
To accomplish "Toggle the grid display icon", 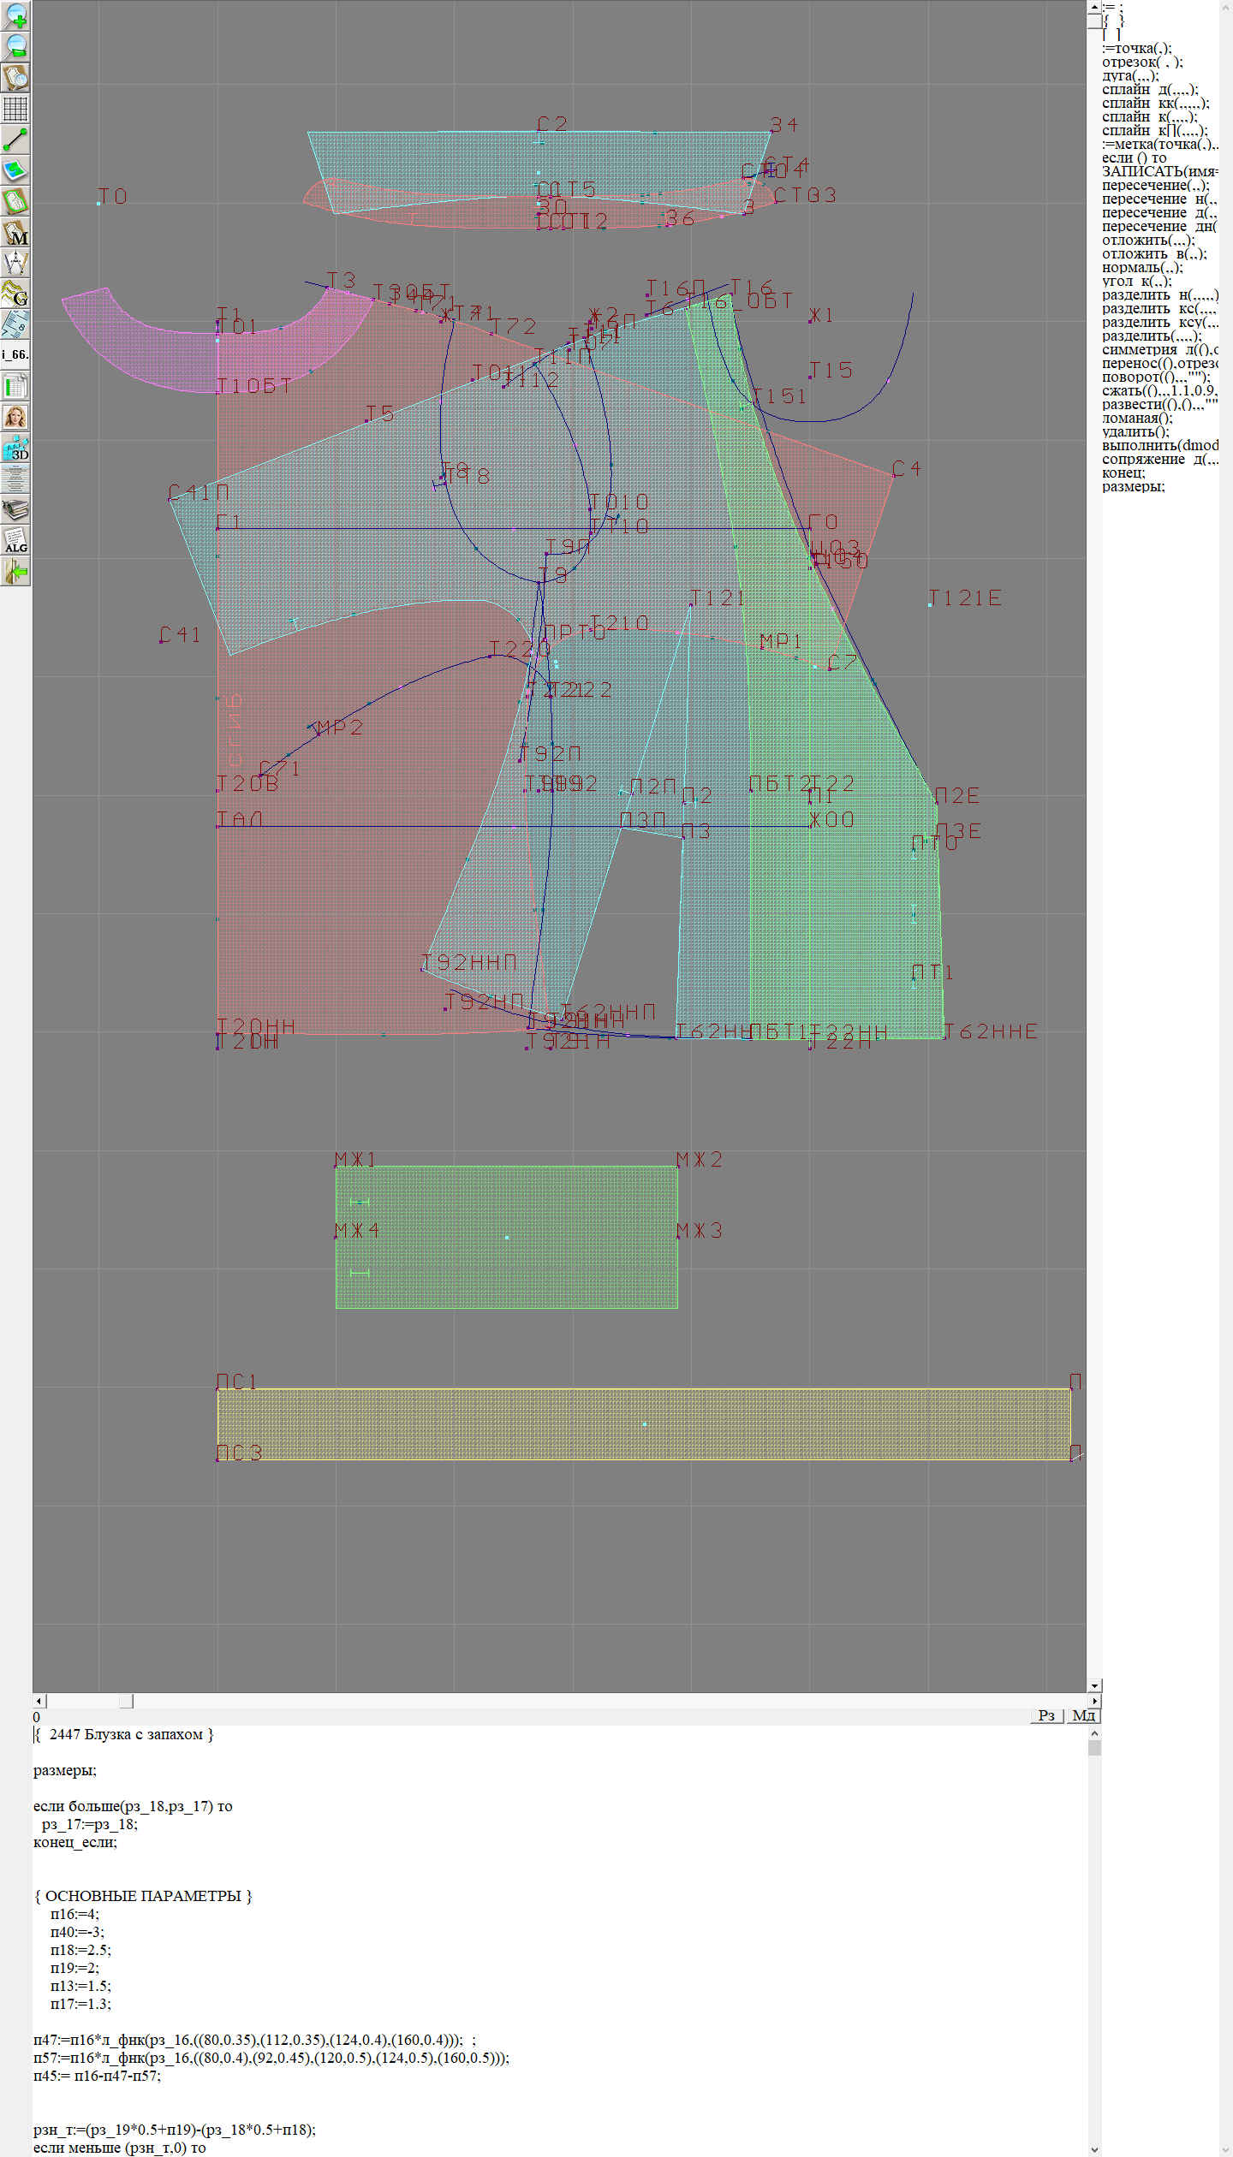I will 15,109.
